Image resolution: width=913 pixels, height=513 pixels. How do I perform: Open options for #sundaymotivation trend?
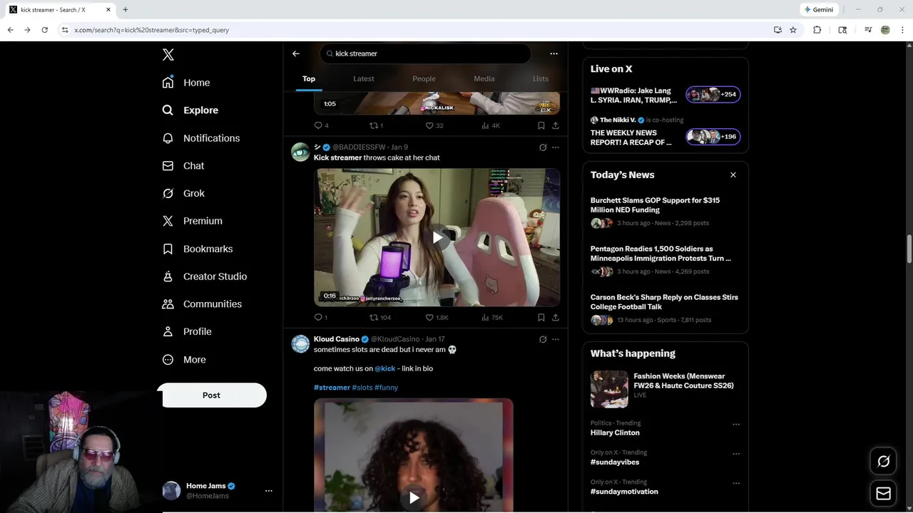pos(736,482)
